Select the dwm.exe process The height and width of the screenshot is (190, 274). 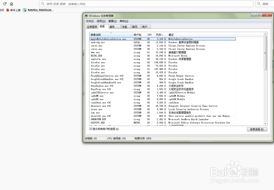pos(163,52)
